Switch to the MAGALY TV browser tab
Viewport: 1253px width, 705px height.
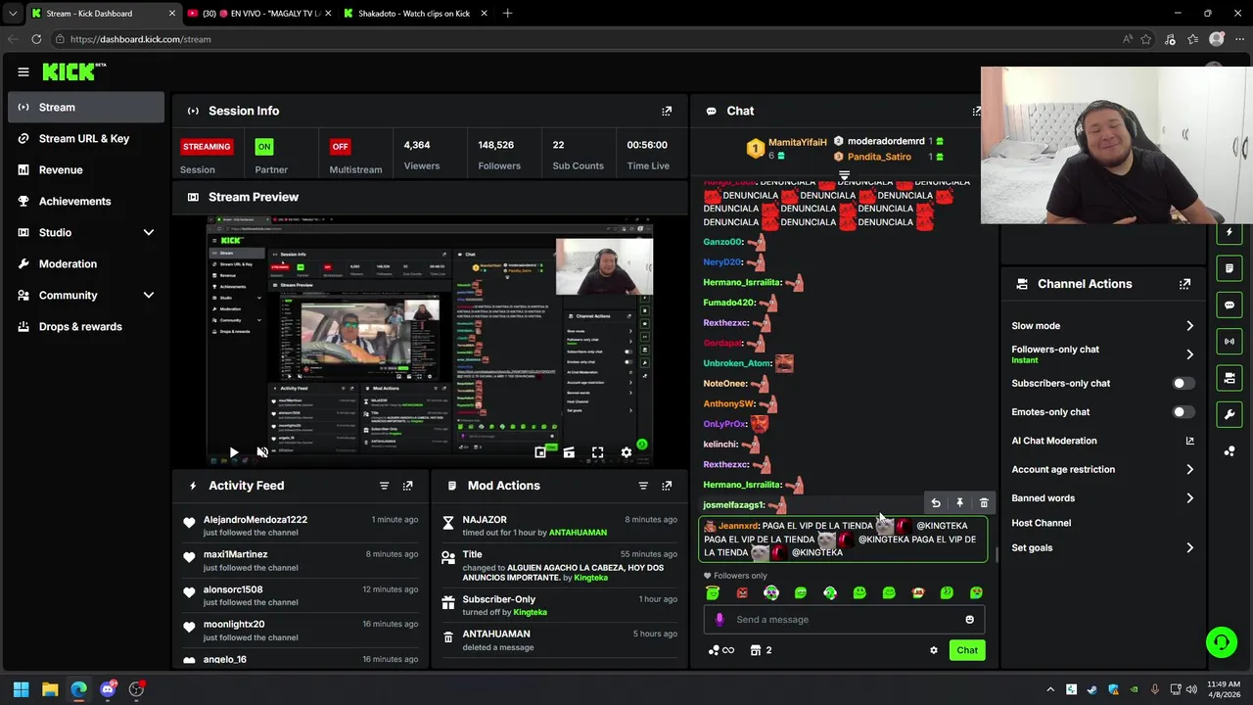pos(257,14)
